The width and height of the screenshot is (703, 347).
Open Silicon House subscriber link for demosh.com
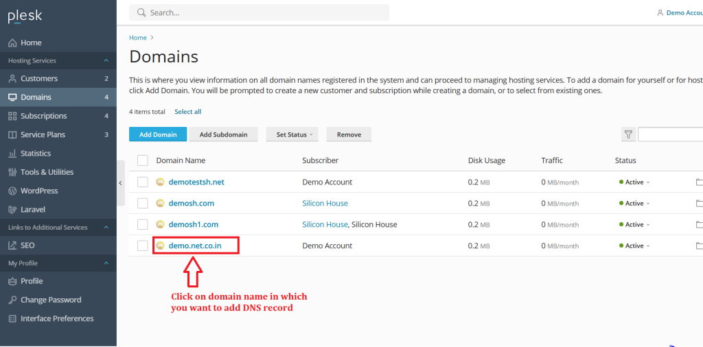click(325, 203)
